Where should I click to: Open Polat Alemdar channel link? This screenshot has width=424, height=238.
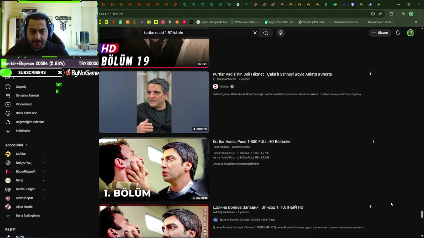221,147
